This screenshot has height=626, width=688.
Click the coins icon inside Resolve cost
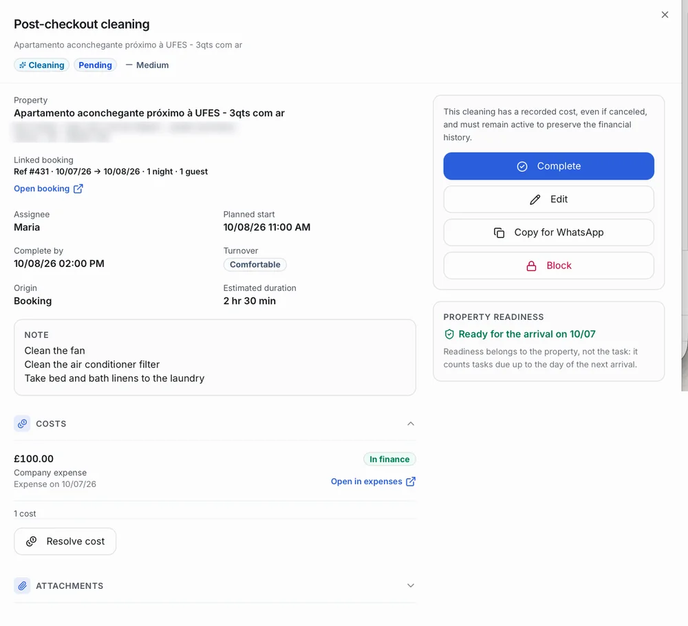pyautogui.click(x=31, y=541)
